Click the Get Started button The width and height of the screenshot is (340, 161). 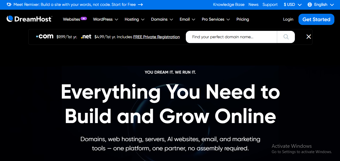316,19
